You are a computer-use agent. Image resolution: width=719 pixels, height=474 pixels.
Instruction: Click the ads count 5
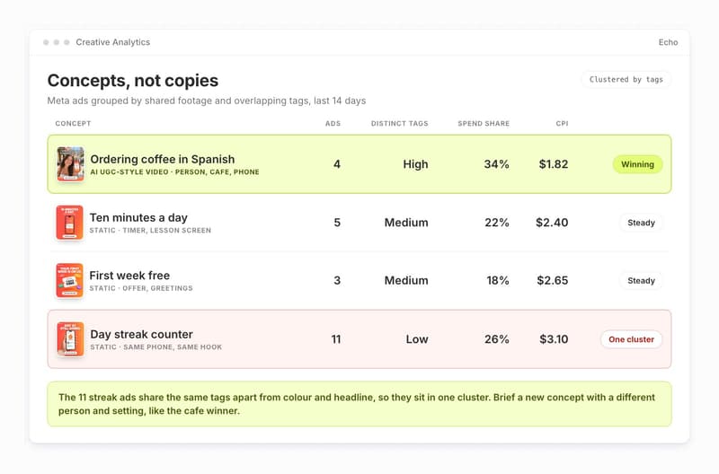pos(337,223)
